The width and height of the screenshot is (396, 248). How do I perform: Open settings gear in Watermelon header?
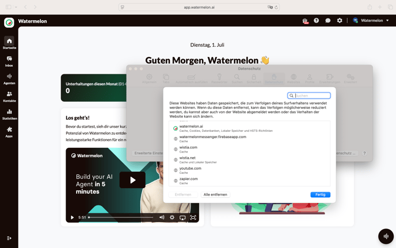coord(340,21)
